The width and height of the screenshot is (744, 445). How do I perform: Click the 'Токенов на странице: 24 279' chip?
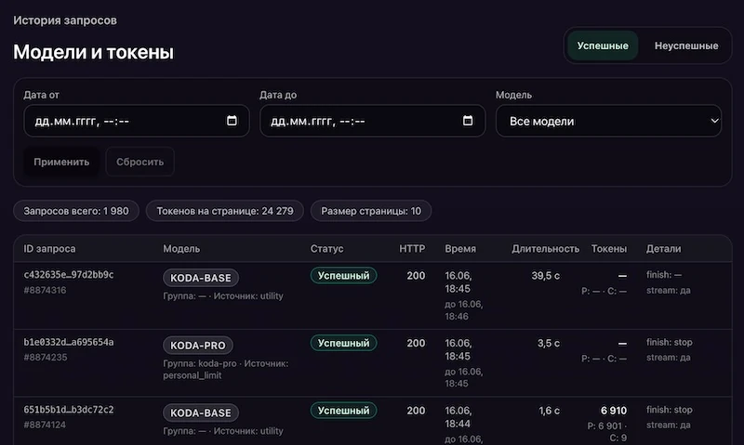pyautogui.click(x=225, y=211)
